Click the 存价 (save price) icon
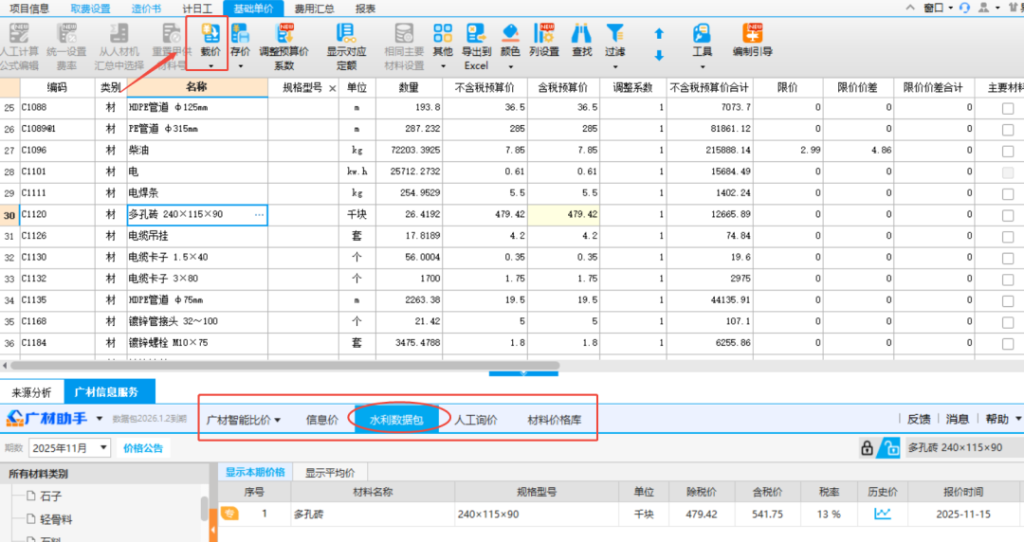 (x=240, y=36)
